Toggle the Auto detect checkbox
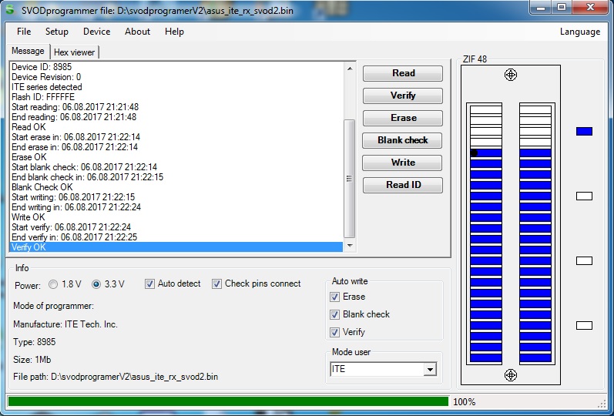This screenshot has height=416, width=614. pos(150,284)
